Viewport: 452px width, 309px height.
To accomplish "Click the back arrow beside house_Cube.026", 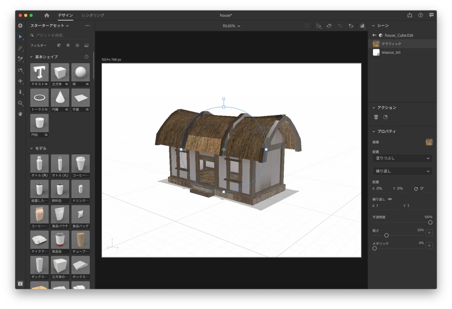I will pyautogui.click(x=374, y=35).
